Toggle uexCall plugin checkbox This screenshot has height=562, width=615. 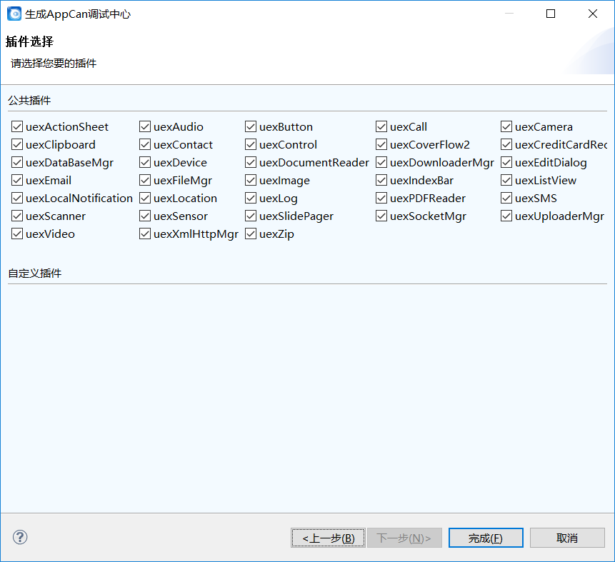(381, 126)
